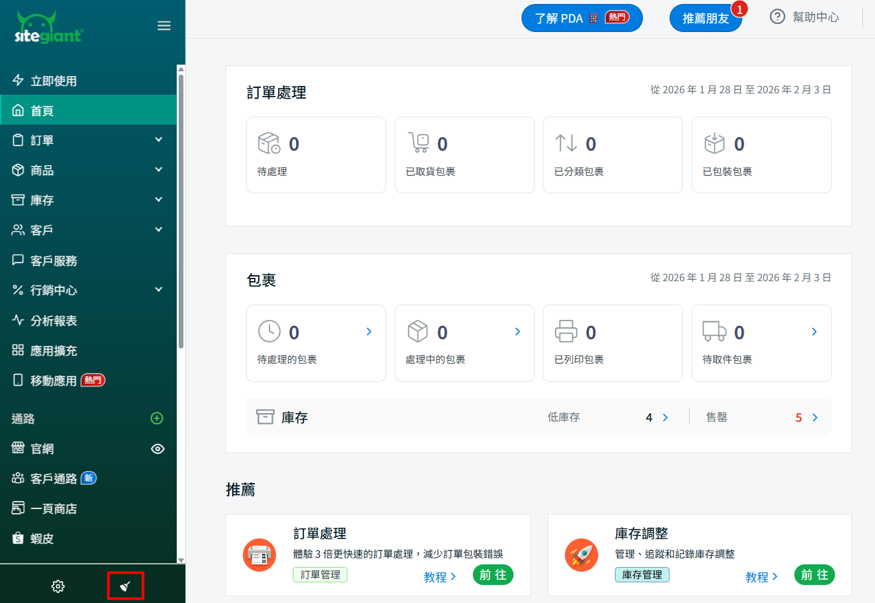
Task: Click the 幫助中心 question mark icon
Action: tap(777, 17)
